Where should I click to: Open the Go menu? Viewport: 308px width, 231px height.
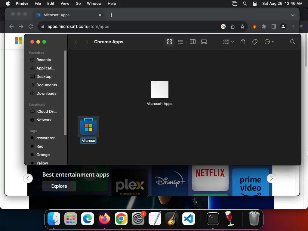[78, 4]
